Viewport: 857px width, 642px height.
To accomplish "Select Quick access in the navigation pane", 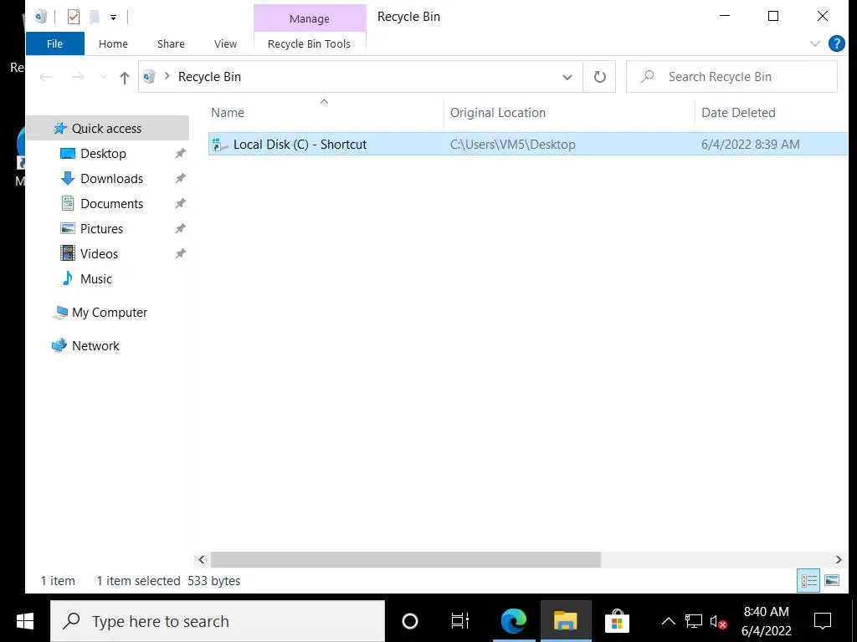I will click(107, 128).
